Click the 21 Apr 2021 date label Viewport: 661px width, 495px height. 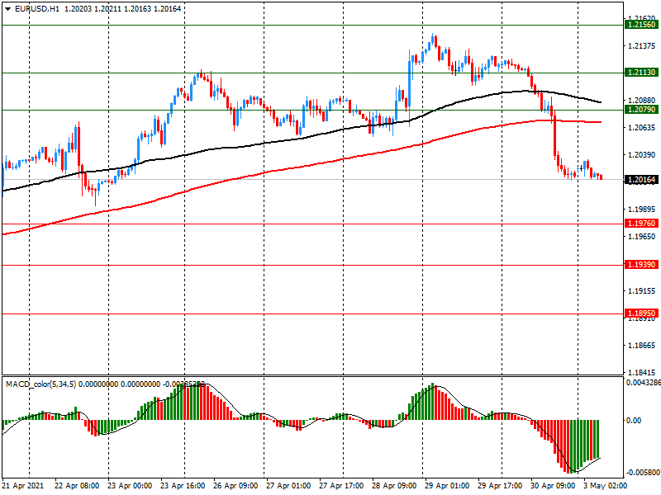pos(23,486)
